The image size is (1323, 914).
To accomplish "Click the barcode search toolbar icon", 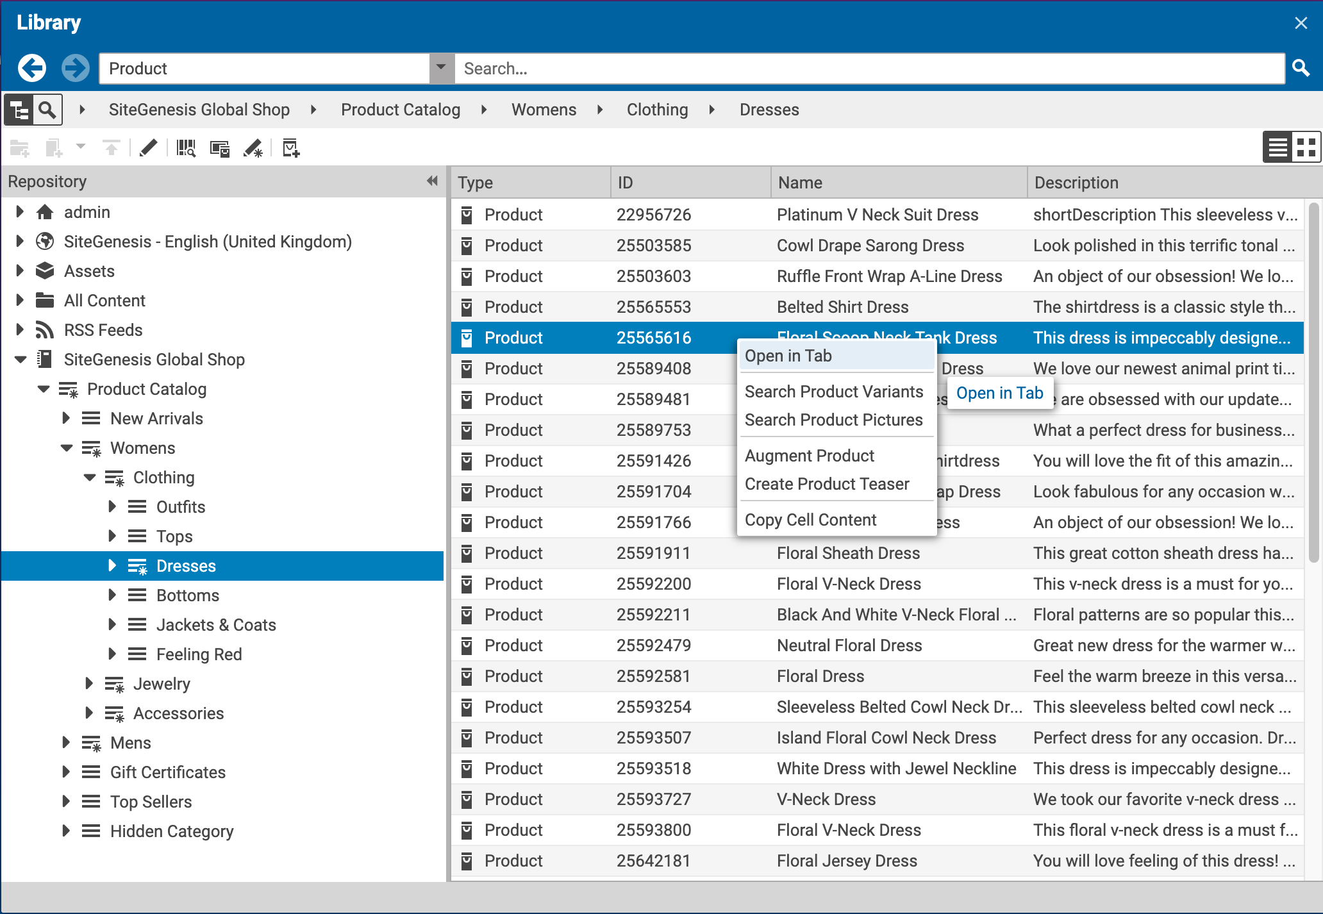I will (x=185, y=148).
